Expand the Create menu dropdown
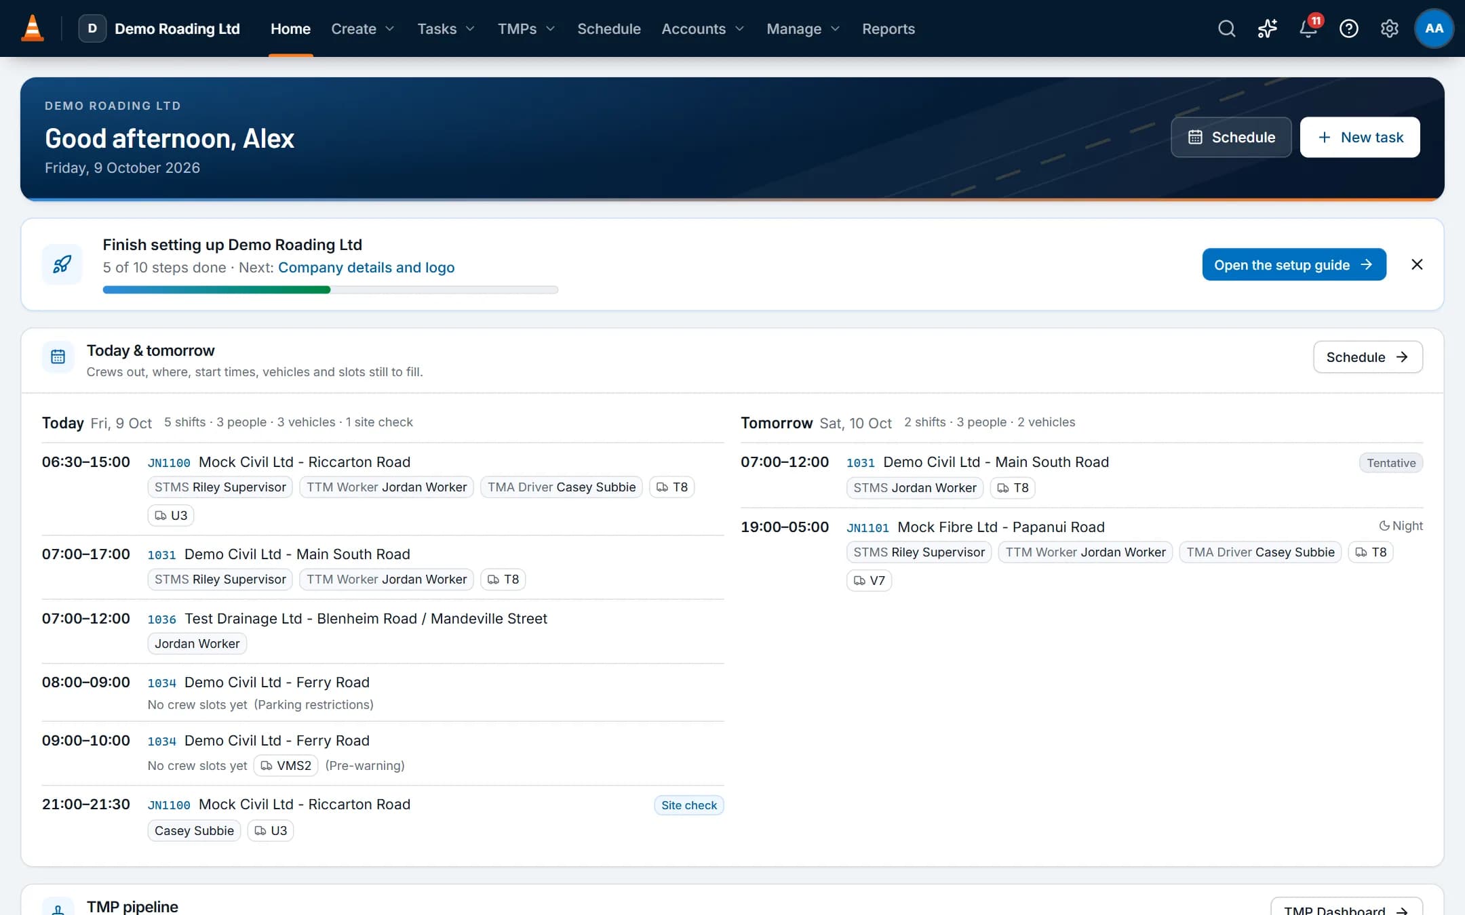This screenshot has height=915, width=1465. tap(363, 28)
